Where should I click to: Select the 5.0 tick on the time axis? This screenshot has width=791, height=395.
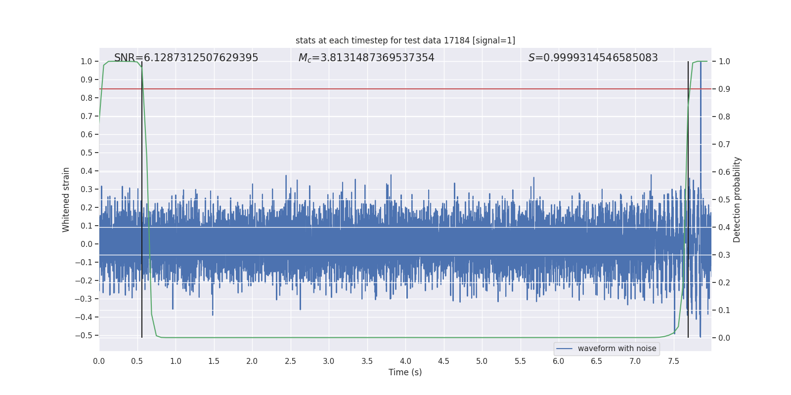[x=482, y=361]
